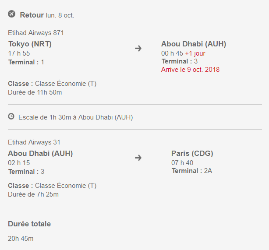The width and height of the screenshot is (269, 250).
Task: Click the Abou Dhabi (AUH) arrival city
Action: click(x=194, y=44)
